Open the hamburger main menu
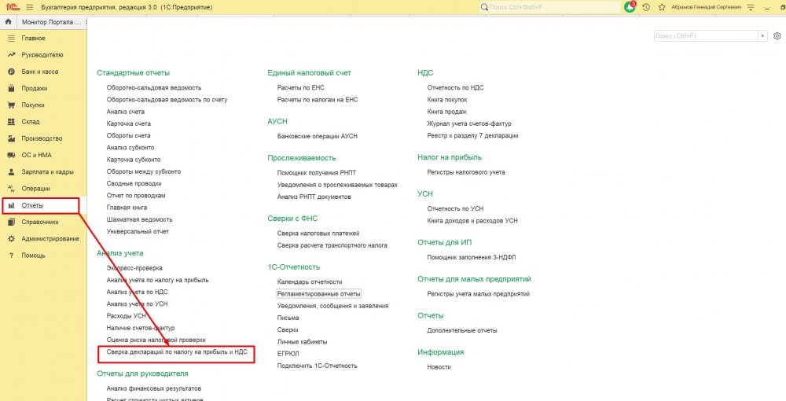 coord(30,8)
